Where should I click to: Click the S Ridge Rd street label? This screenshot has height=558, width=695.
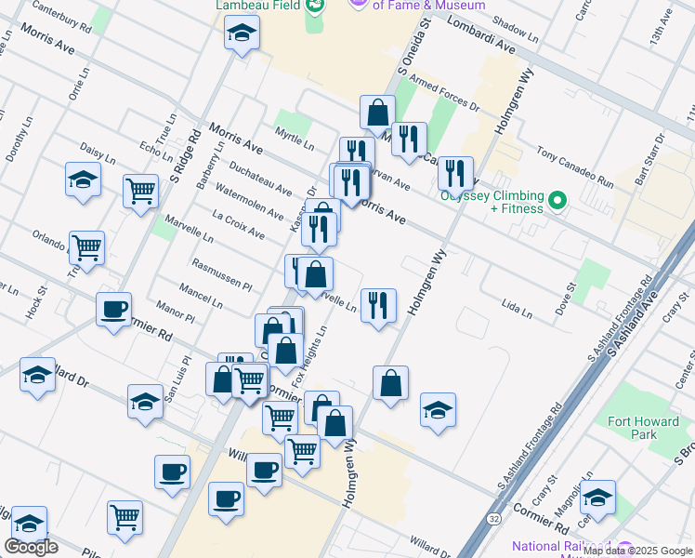(186, 156)
